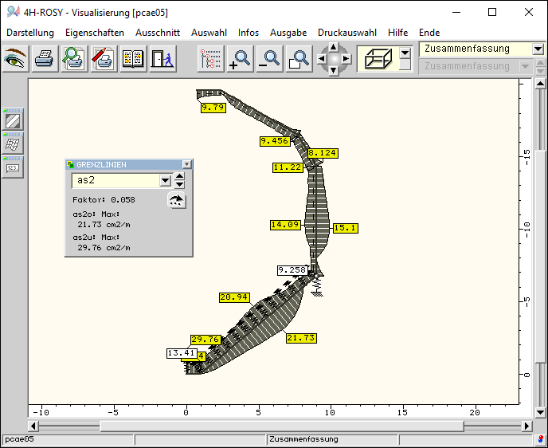
Task: Toggle the deformed mesh panel button
Action: (x=14, y=143)
